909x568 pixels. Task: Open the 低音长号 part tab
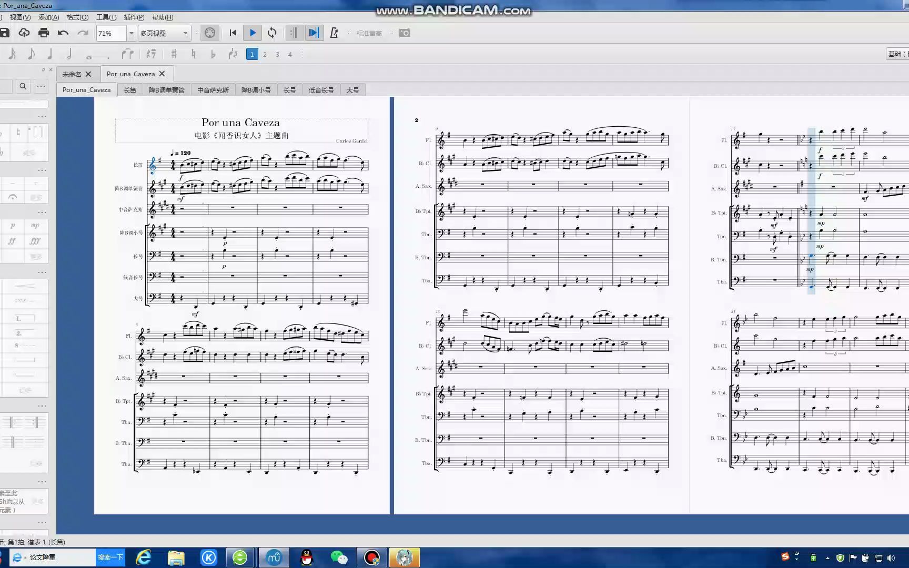[x=321, y=90]
